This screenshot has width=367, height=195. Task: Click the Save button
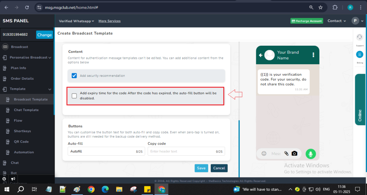point(201,168)
